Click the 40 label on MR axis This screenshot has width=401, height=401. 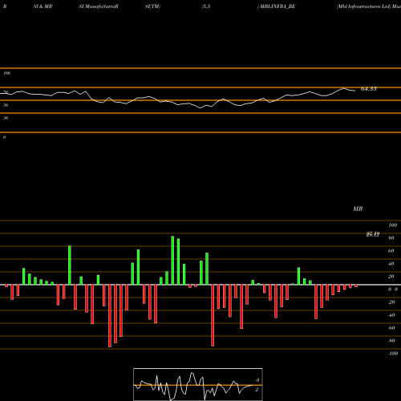coord(391,264)
